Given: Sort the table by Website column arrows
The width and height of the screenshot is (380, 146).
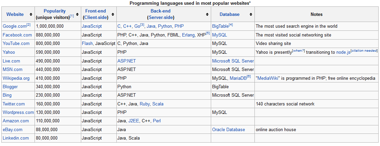Looking at the screenshot, I should (x=31, y=14).
